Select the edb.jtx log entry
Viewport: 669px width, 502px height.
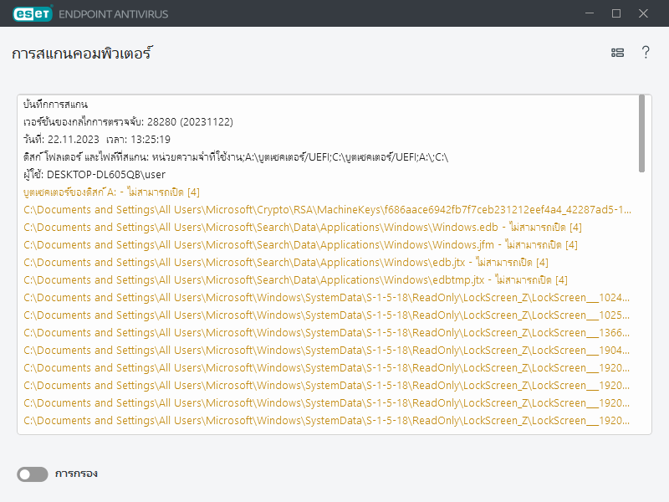point(286,262)
